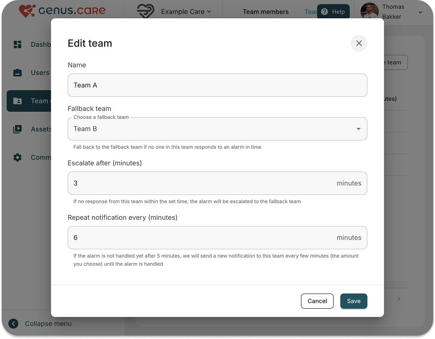Cancel editing the team
This screenshot has height=339, width=435.
click(317, 301)
